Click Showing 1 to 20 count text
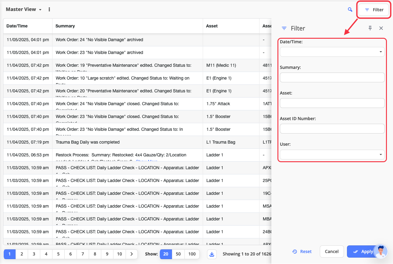The width and height of the screenshot is (393, 264). coord(247,254)
